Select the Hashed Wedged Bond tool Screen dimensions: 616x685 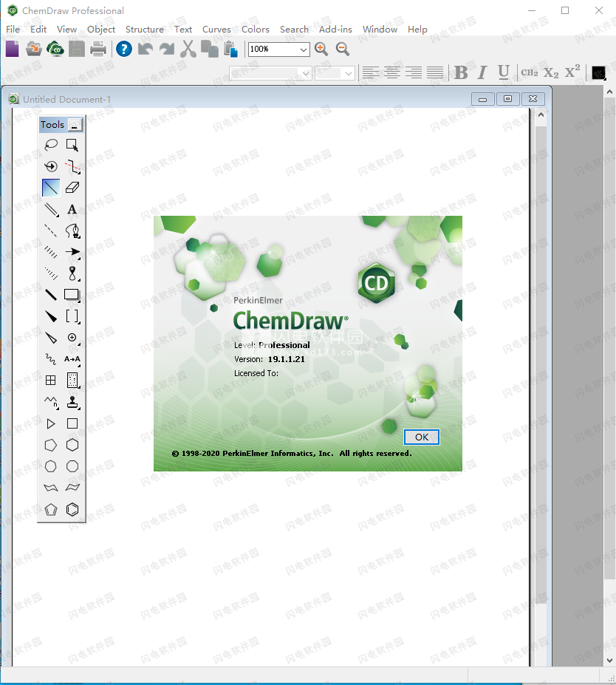[x=51, y=273]
